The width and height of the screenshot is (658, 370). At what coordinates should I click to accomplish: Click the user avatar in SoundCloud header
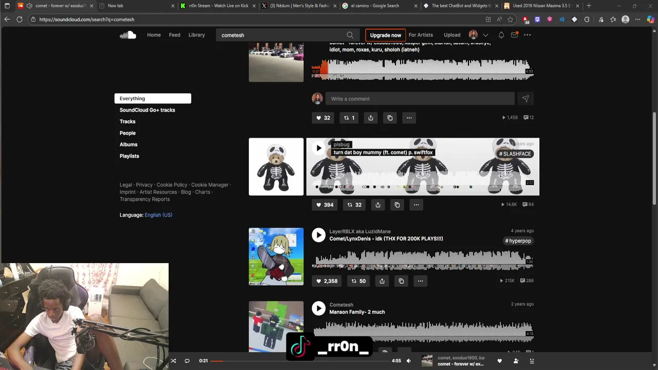pos(473,35)
